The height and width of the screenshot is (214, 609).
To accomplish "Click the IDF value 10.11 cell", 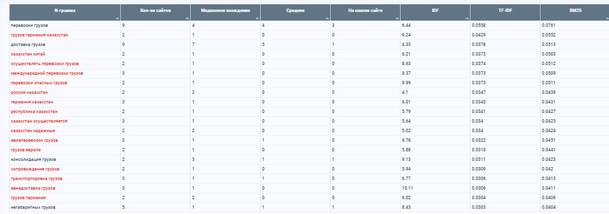I will click(435, 188).
